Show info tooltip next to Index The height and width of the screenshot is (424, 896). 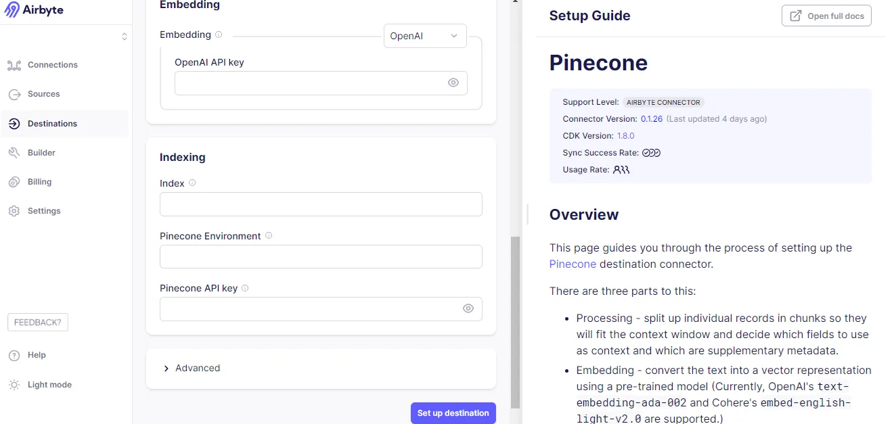(x=192, y=183)
